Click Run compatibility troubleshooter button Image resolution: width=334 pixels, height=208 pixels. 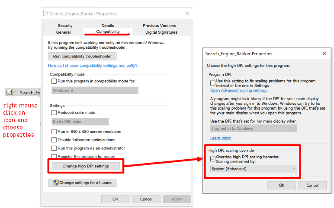82,56
